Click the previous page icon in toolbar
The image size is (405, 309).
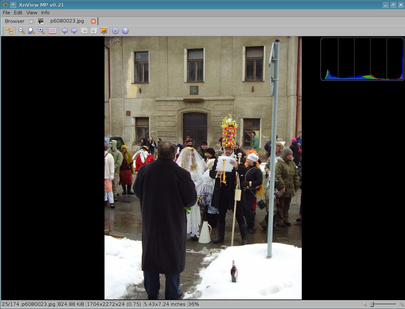coord(84,31)
